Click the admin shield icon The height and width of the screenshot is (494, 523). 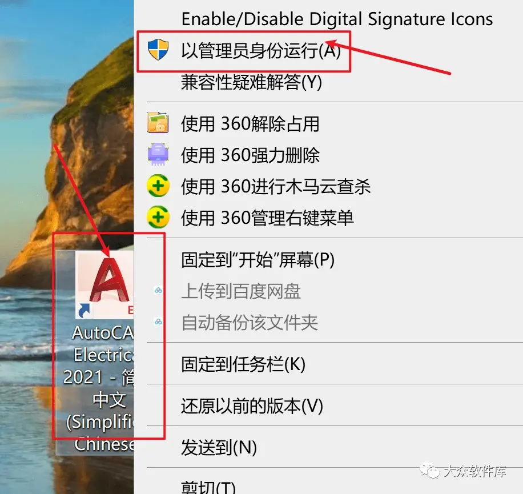point(158,49)
